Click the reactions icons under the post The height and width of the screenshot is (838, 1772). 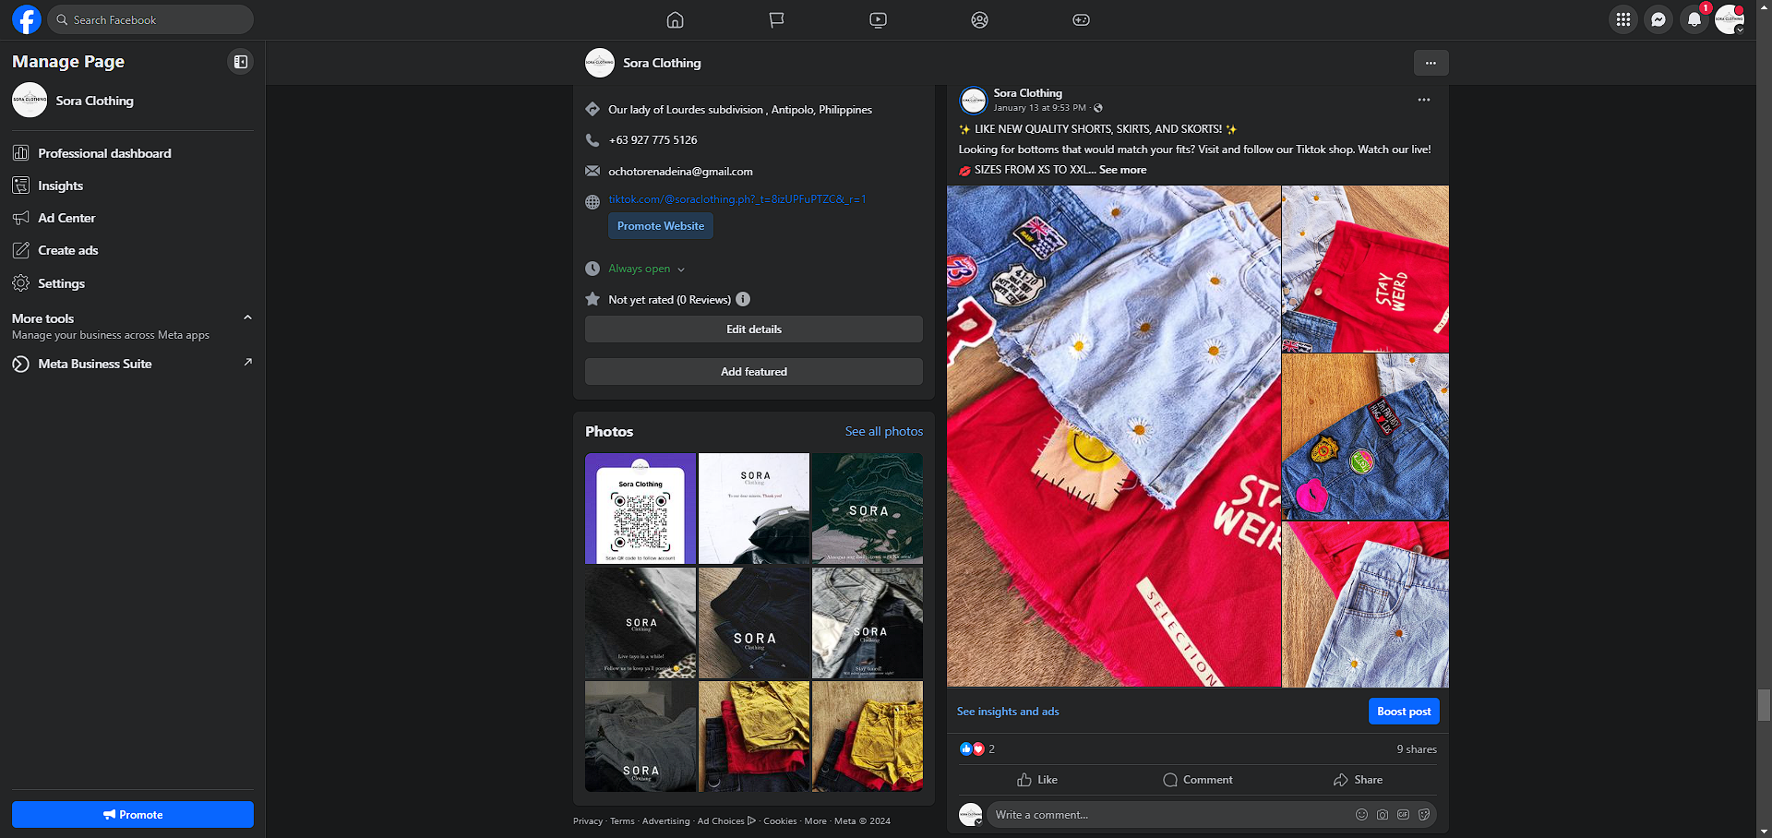[x=972, y=748]
